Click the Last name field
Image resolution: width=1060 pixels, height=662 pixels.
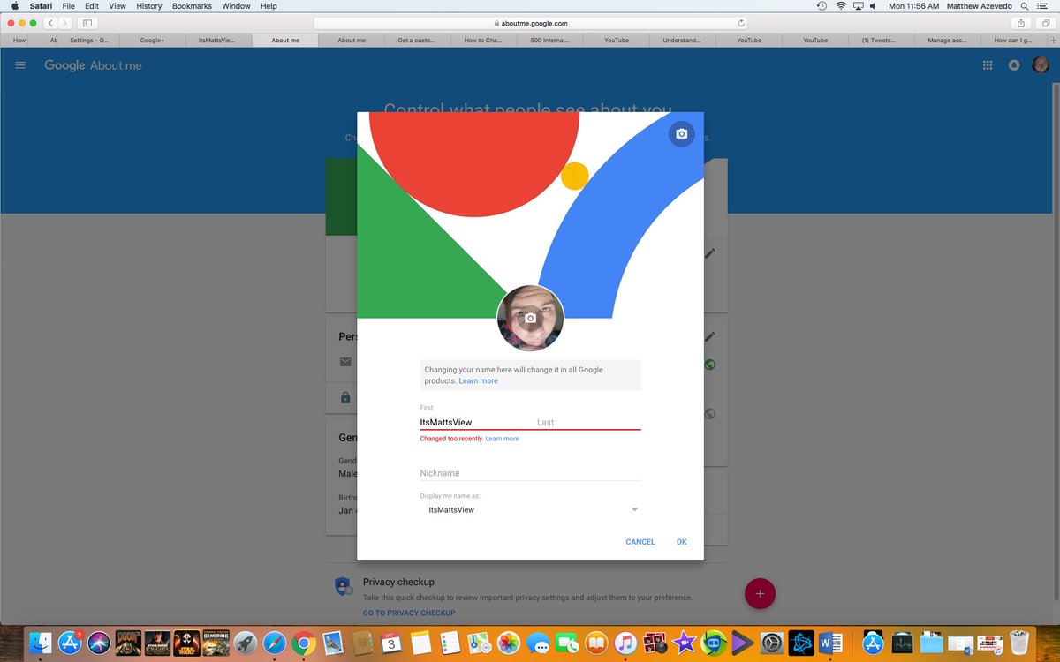[x=588, y=422]
